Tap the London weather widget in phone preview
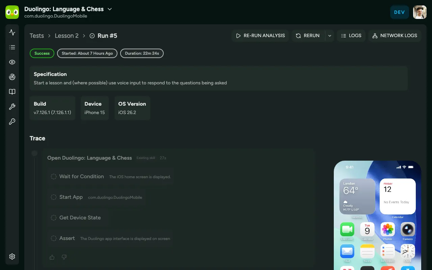This screenshot has width=432, height=270. pyautogui.click(x=357, y=196)
